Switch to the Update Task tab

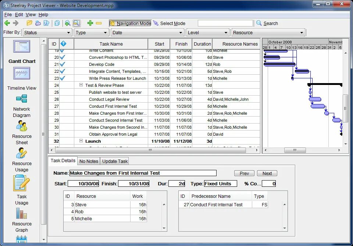(x=115, y=161)
